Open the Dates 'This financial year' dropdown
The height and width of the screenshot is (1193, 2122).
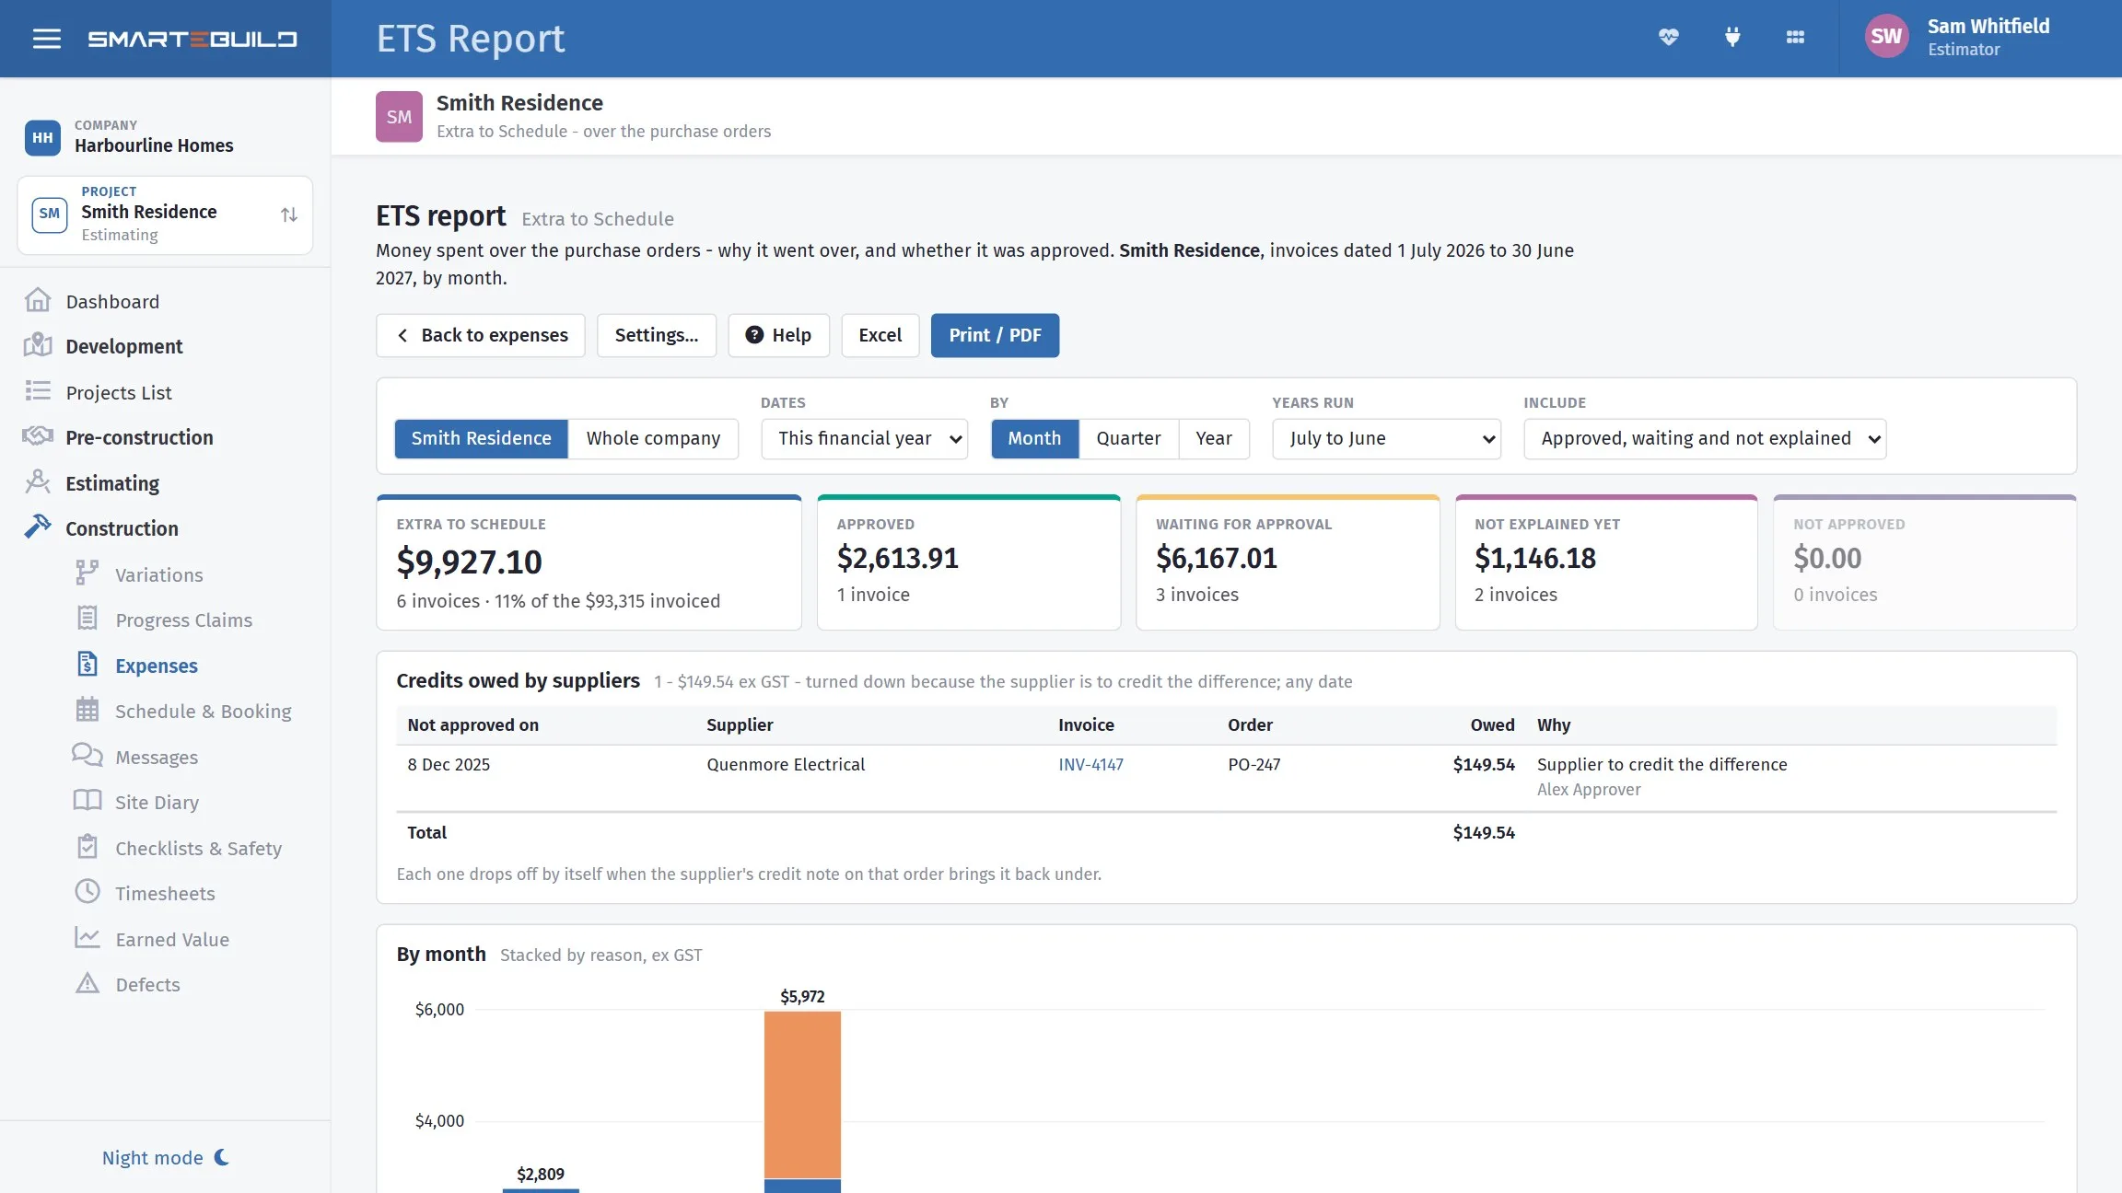click(x=864, y=438)
